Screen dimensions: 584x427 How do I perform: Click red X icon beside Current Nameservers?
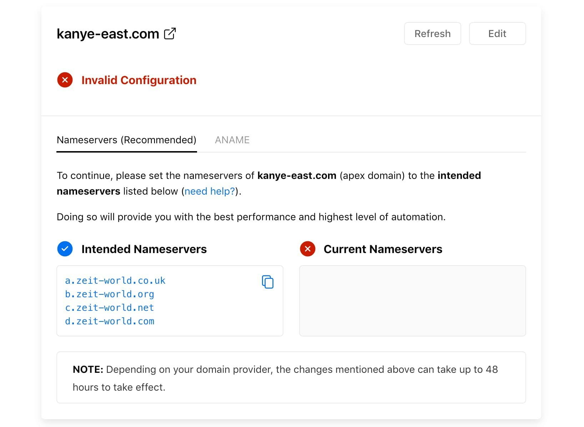tap(308, 249)
